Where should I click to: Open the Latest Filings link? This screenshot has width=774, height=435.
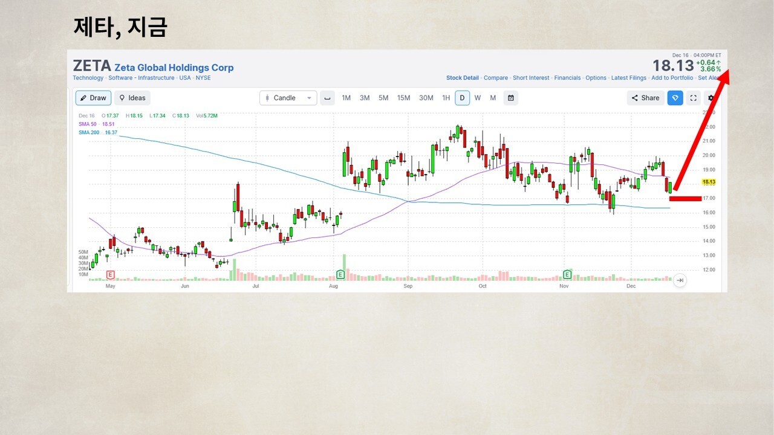click(x=629, y=78)
